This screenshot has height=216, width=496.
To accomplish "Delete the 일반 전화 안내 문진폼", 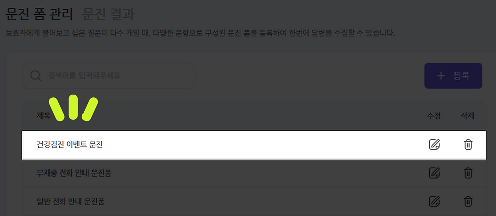I will point(468,201).
